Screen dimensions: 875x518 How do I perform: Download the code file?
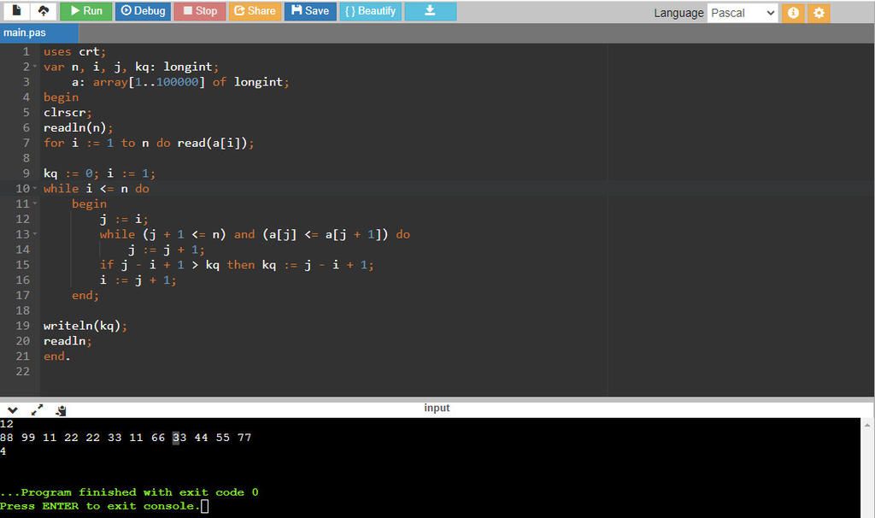[x=431, y=11]
